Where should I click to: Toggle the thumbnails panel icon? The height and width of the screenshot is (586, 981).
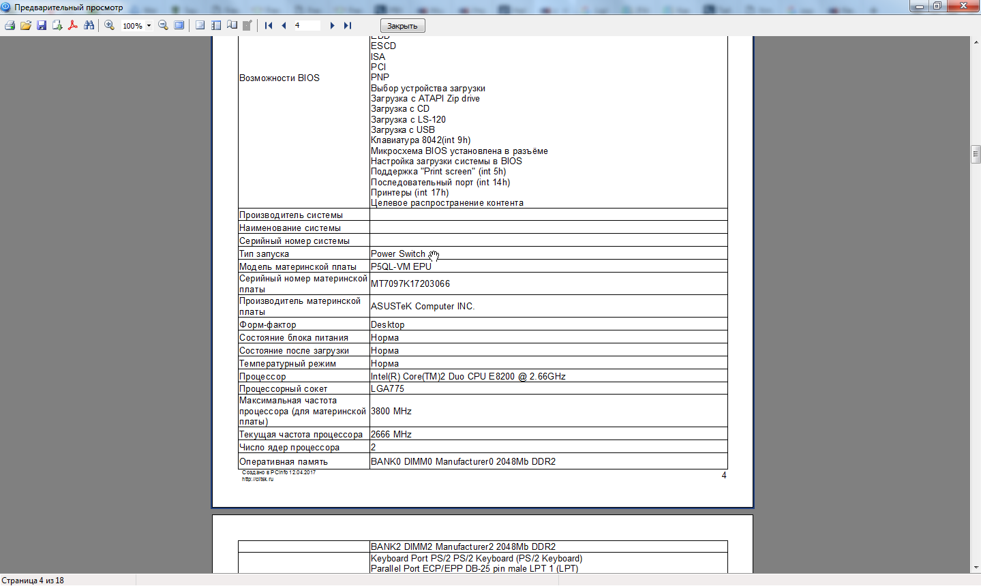(216, 25)
